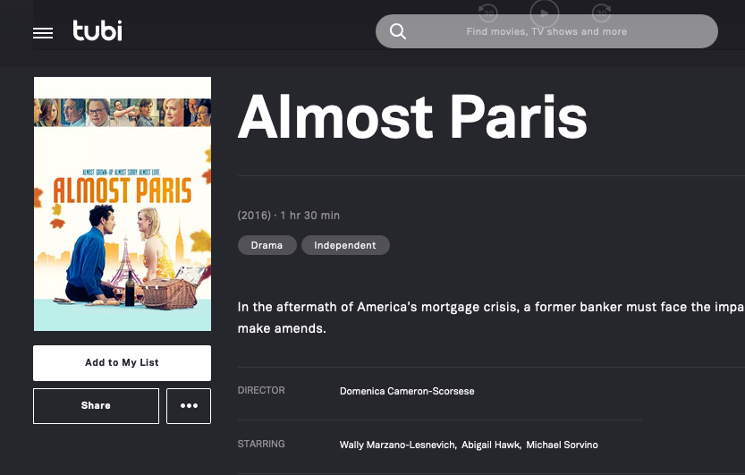Open director Domenica Cameron-Scorsese's page

point(407,391)
